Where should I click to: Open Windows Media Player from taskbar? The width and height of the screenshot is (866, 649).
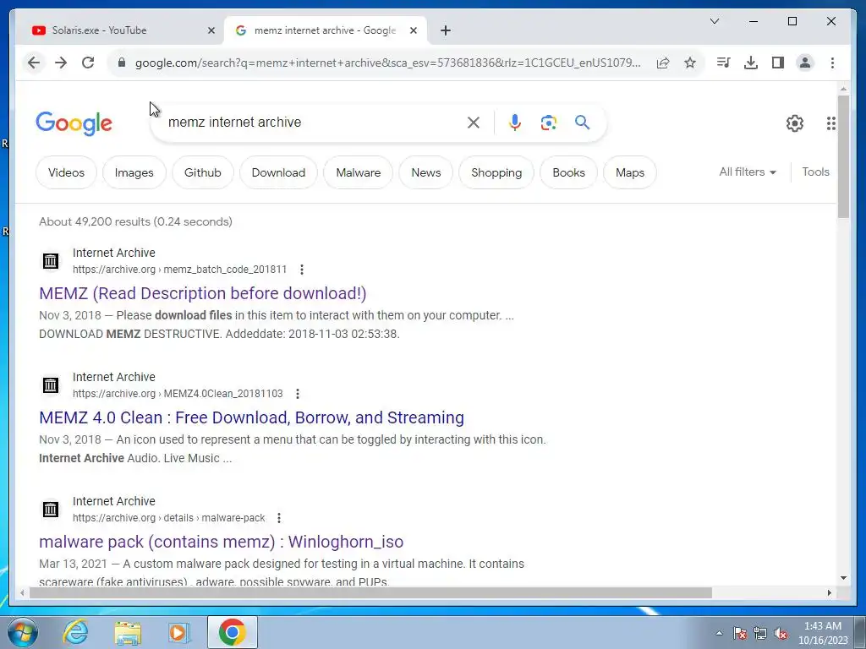[178, 632]
